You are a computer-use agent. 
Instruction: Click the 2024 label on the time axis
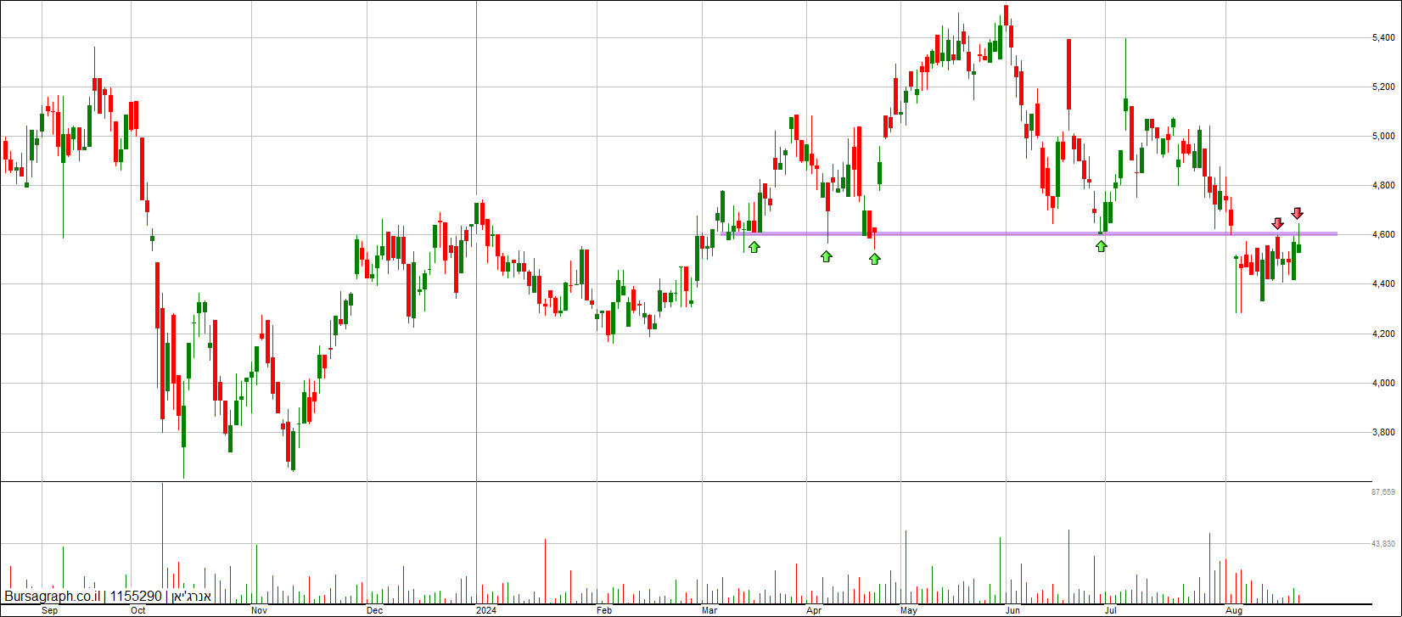485,610
